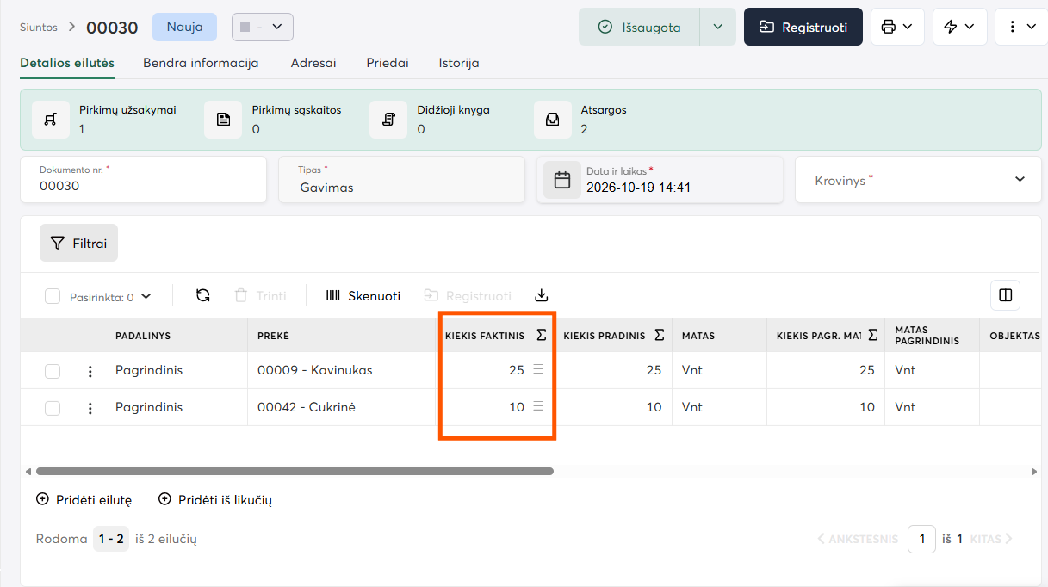Open the Krovinys dropdown
The height and width of the screenshot is (587, 1048).
918,180
